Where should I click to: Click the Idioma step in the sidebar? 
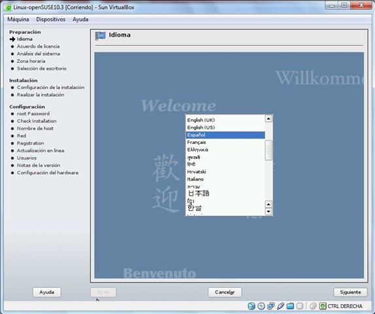[25, 39]
